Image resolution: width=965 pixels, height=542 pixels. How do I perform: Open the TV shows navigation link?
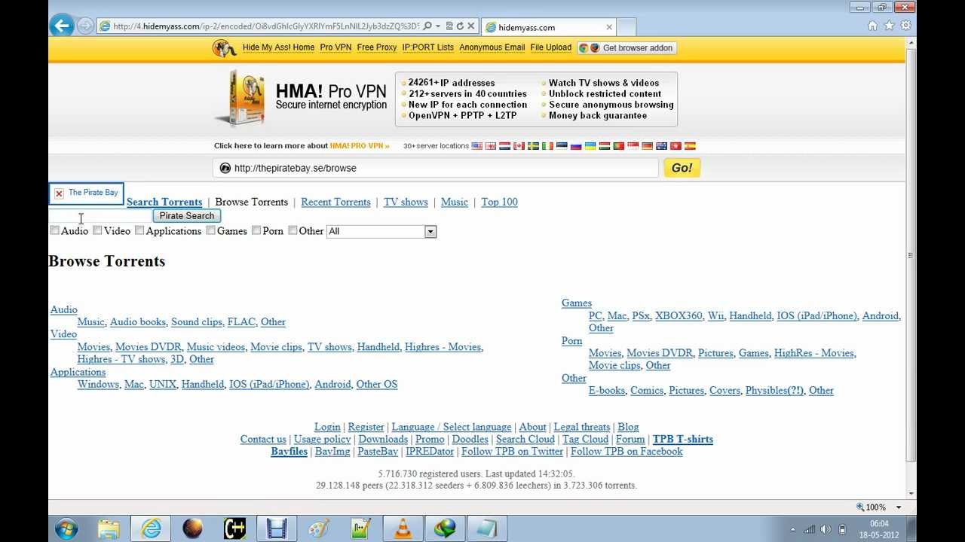(406, 202)
